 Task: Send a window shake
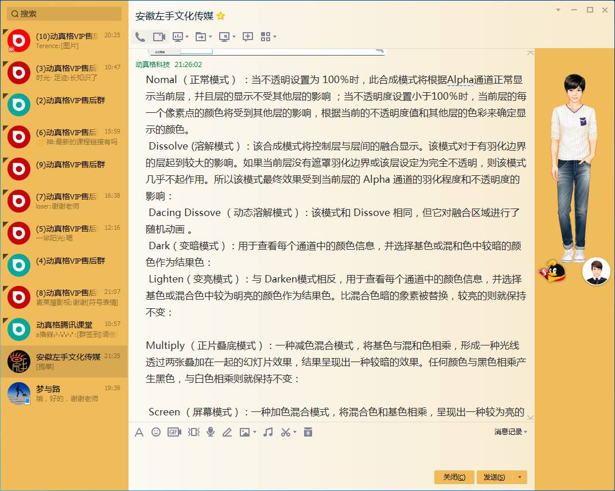(x=194, y=432)
